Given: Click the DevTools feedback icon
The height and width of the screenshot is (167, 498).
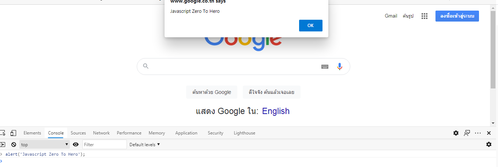Looking at the screenshot, I should coord(467,133).
